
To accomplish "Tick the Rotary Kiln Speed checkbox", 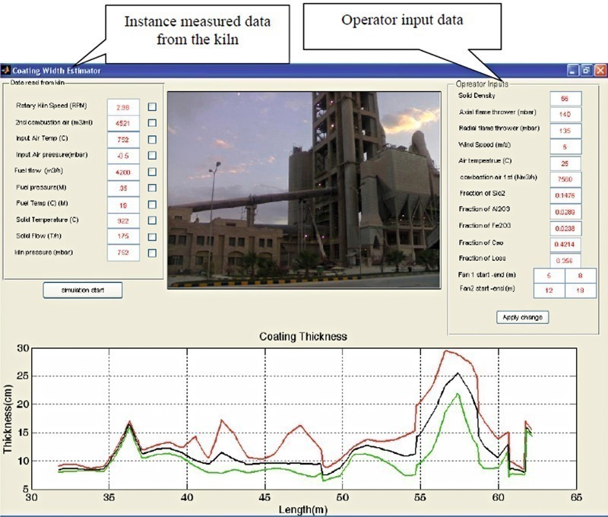I will (x=152, y=107).
